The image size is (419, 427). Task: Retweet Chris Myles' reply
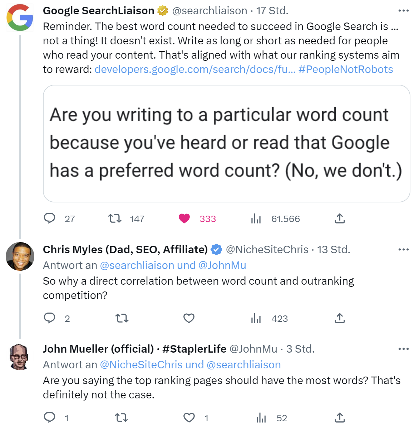[x=122, y=318]
